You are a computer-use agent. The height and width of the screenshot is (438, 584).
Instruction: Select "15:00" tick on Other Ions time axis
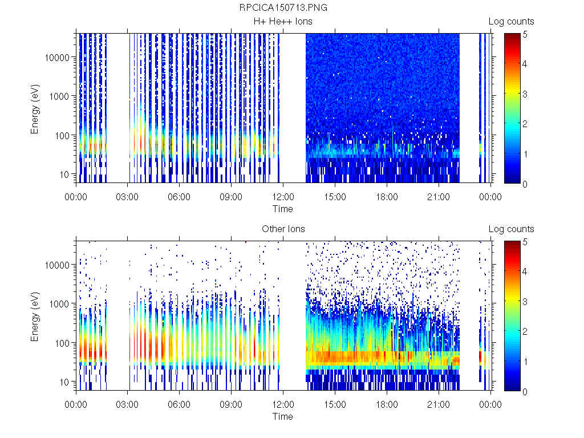335,404
